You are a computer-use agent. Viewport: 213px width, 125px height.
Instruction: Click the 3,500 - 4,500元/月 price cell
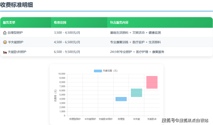[x=67, y=33]
